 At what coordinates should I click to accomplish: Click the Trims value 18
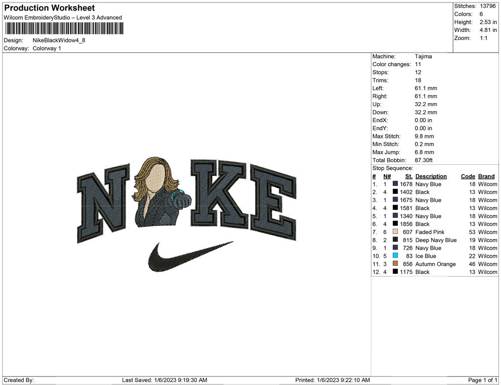click(418, 80)
